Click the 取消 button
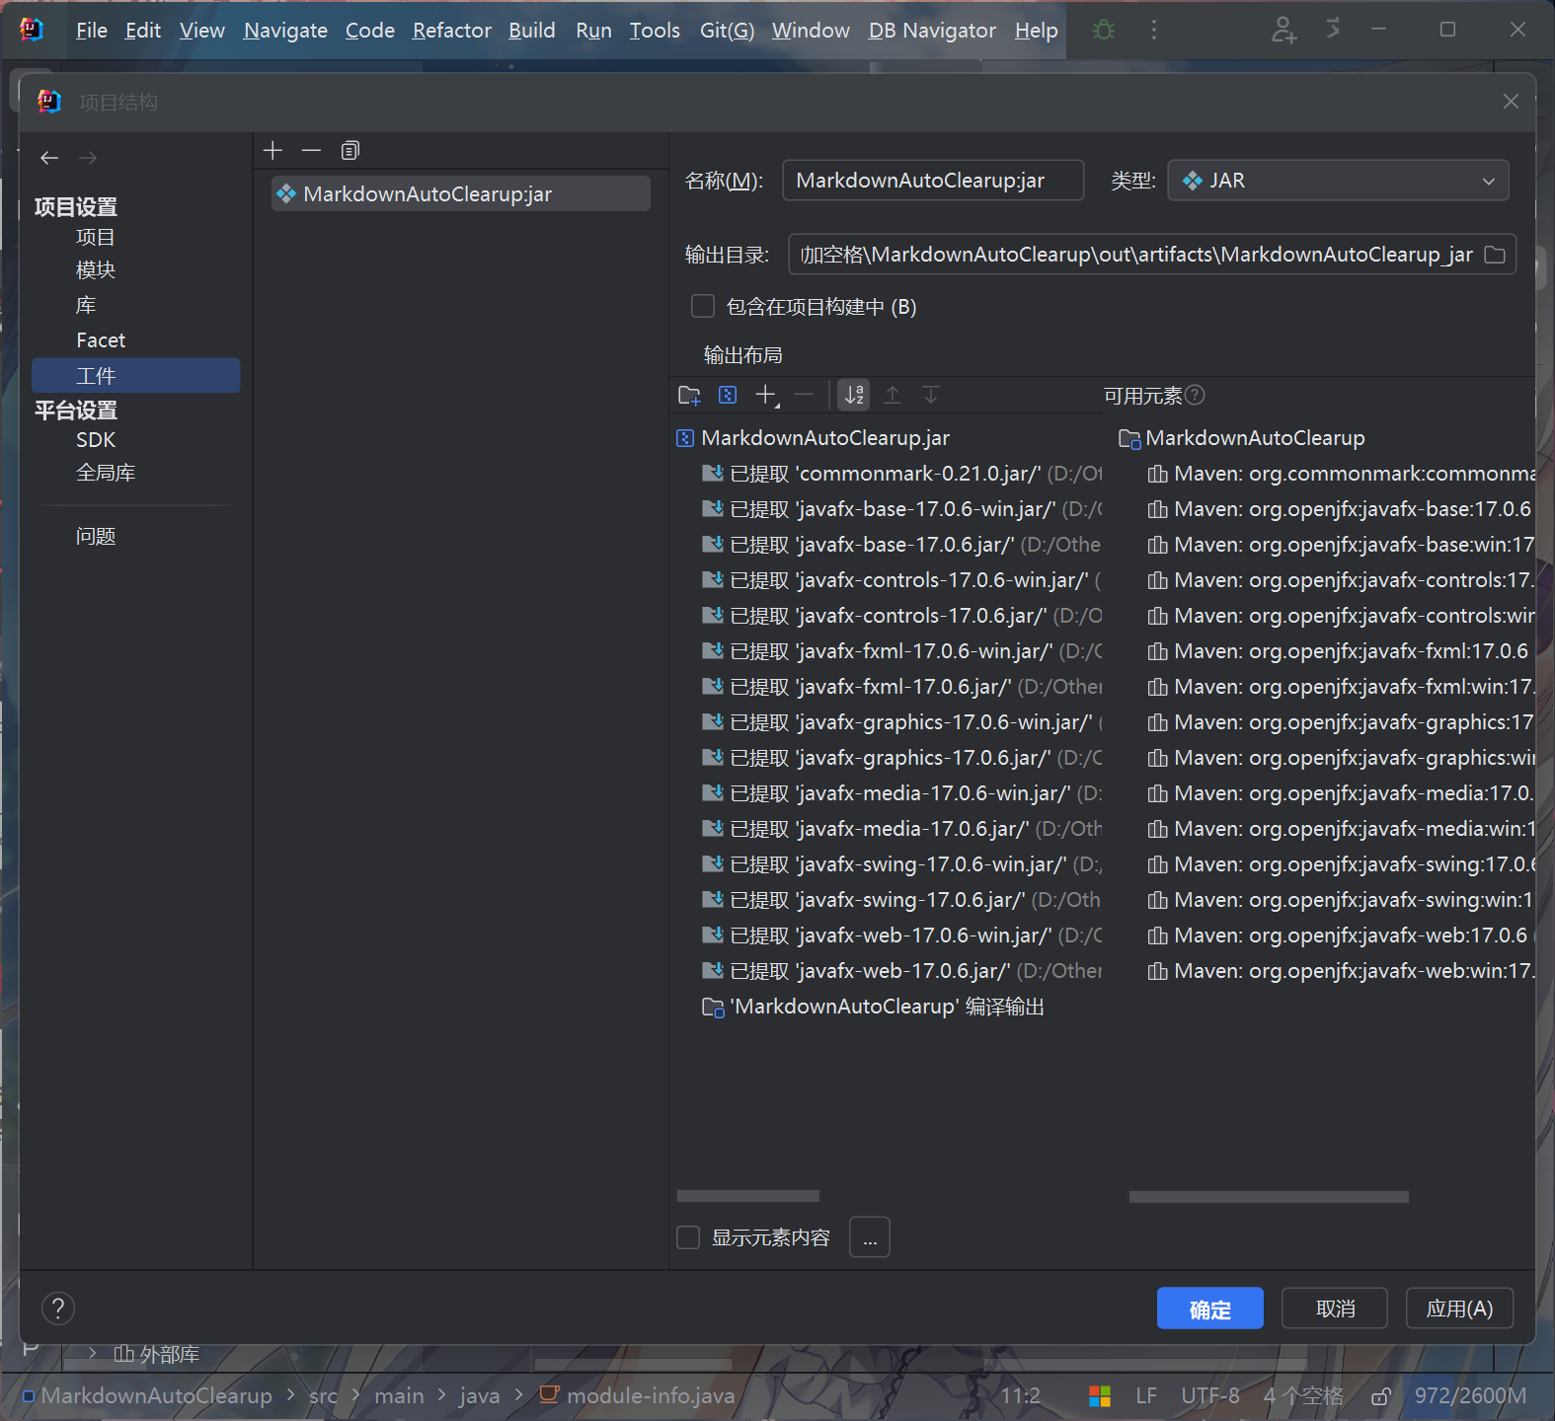 click(x=1335, y=1309)
